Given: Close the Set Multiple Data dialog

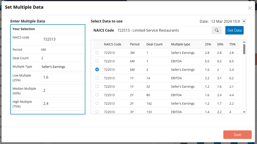Looking at the screenshot, I should (250, 8).
